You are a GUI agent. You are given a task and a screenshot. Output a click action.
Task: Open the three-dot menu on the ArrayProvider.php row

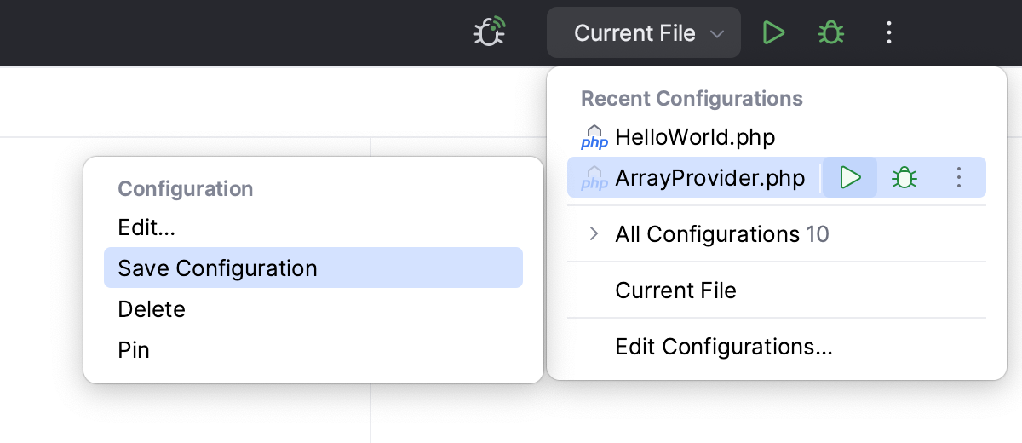pyautogui.click(x=959, y=177)
